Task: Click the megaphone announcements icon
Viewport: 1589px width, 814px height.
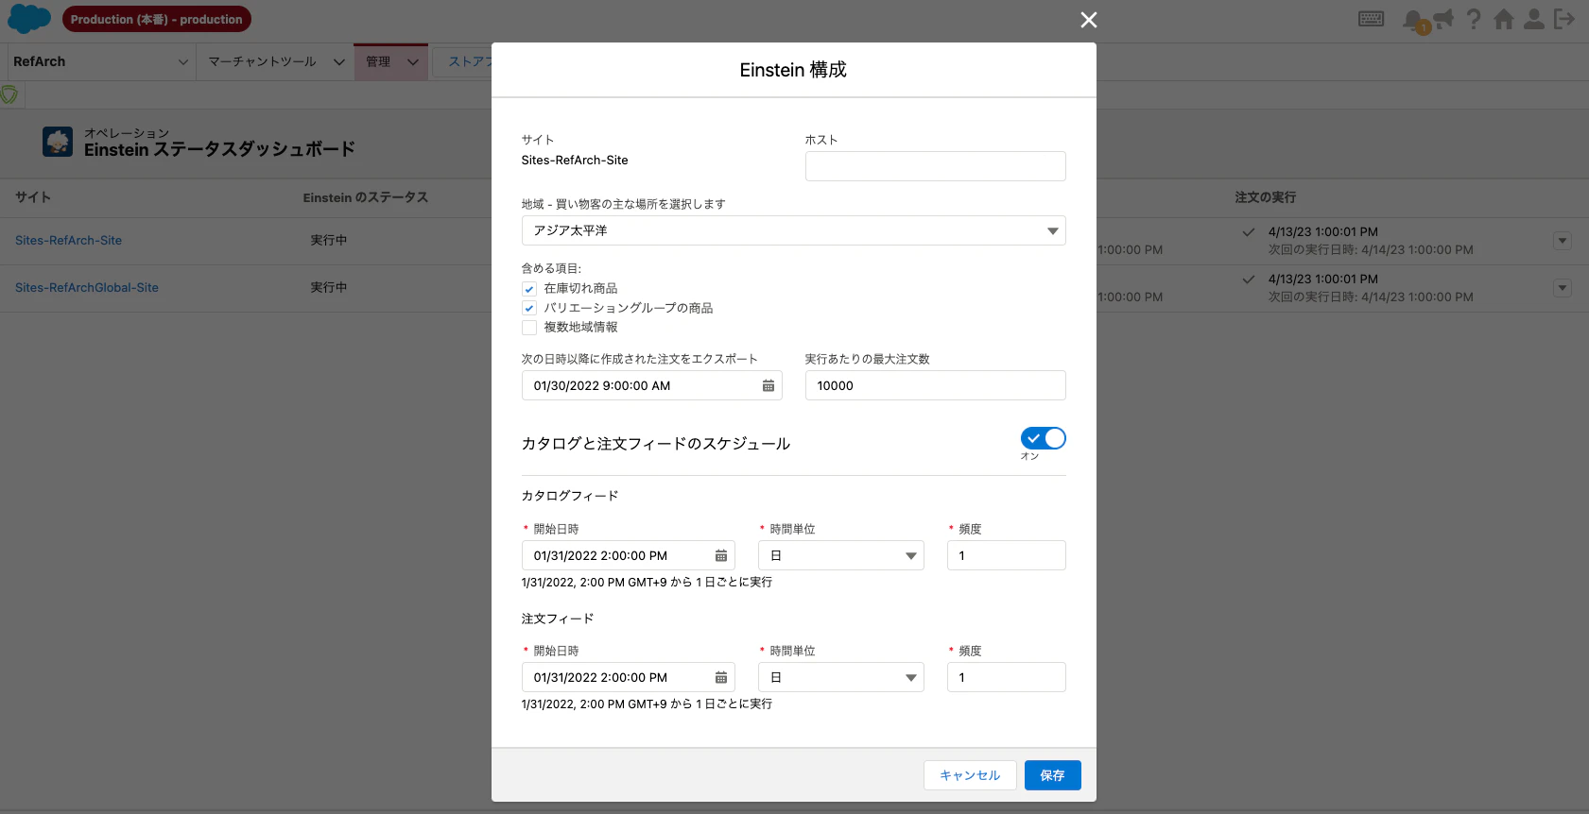Action: coord(1443,19)
